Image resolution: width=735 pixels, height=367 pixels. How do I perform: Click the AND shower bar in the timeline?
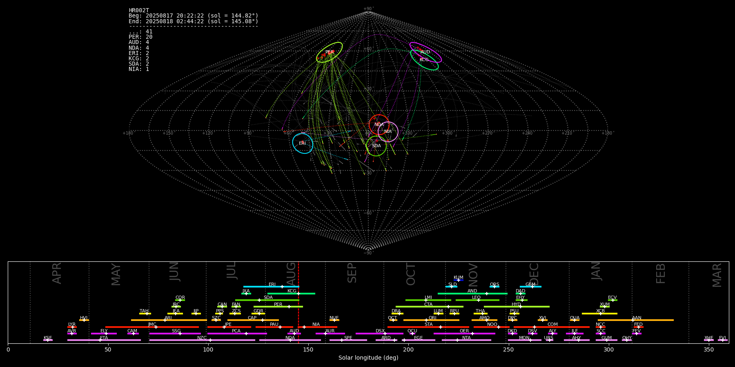coord(472,294)
